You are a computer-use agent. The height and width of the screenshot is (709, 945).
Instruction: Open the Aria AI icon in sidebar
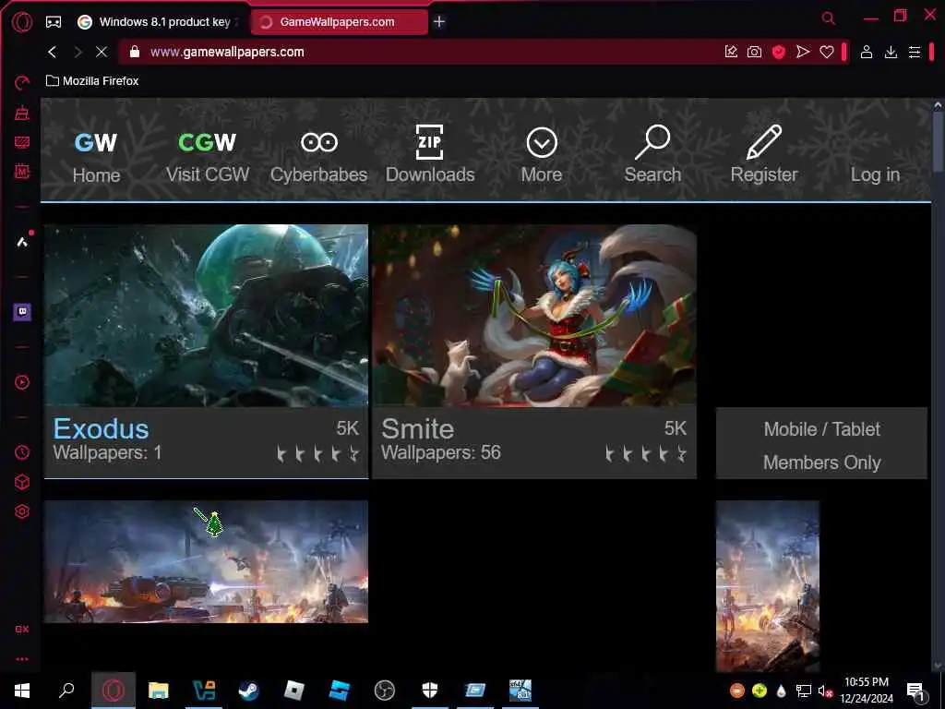(22, 242)
